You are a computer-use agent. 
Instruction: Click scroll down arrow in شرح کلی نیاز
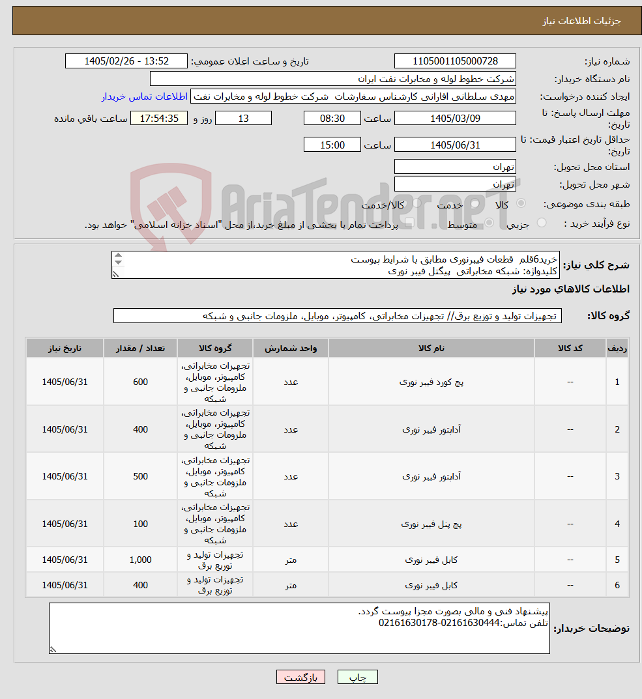[x=118, y=263]
